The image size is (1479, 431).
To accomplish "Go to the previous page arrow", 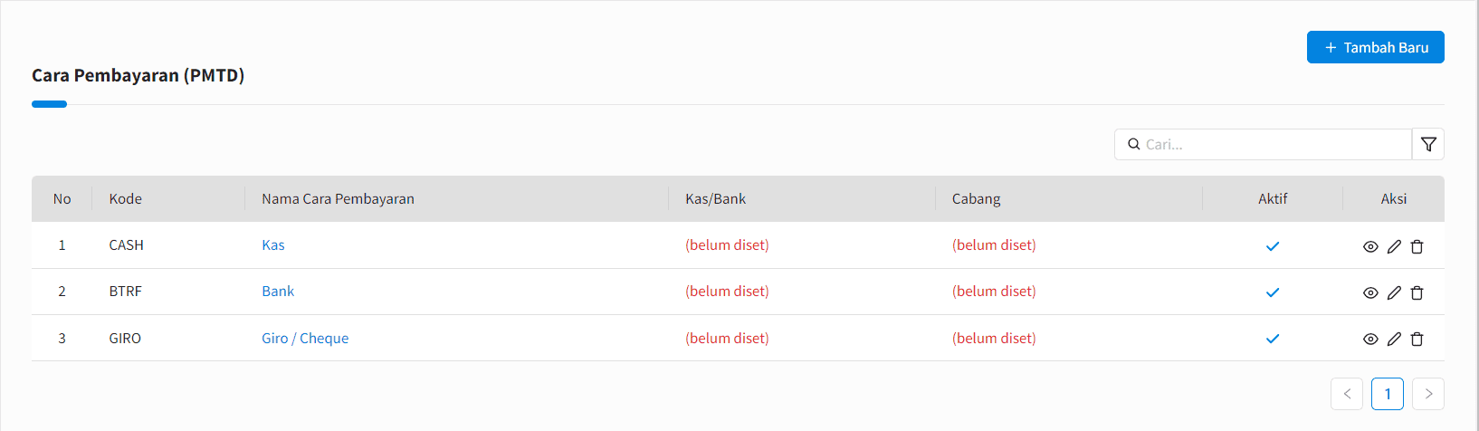I will click(1347, 394).
